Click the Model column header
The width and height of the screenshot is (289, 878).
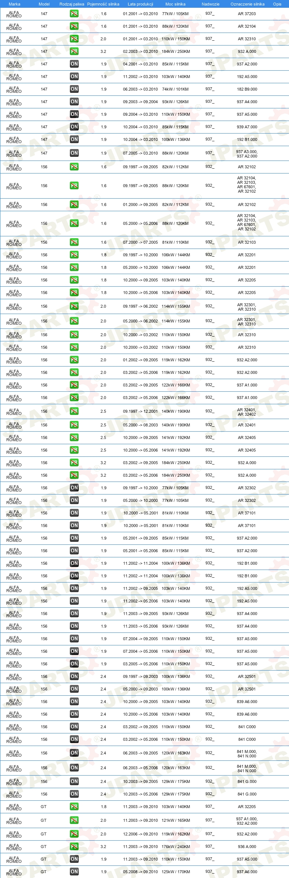pyautogui.click(x=44, y=4)
